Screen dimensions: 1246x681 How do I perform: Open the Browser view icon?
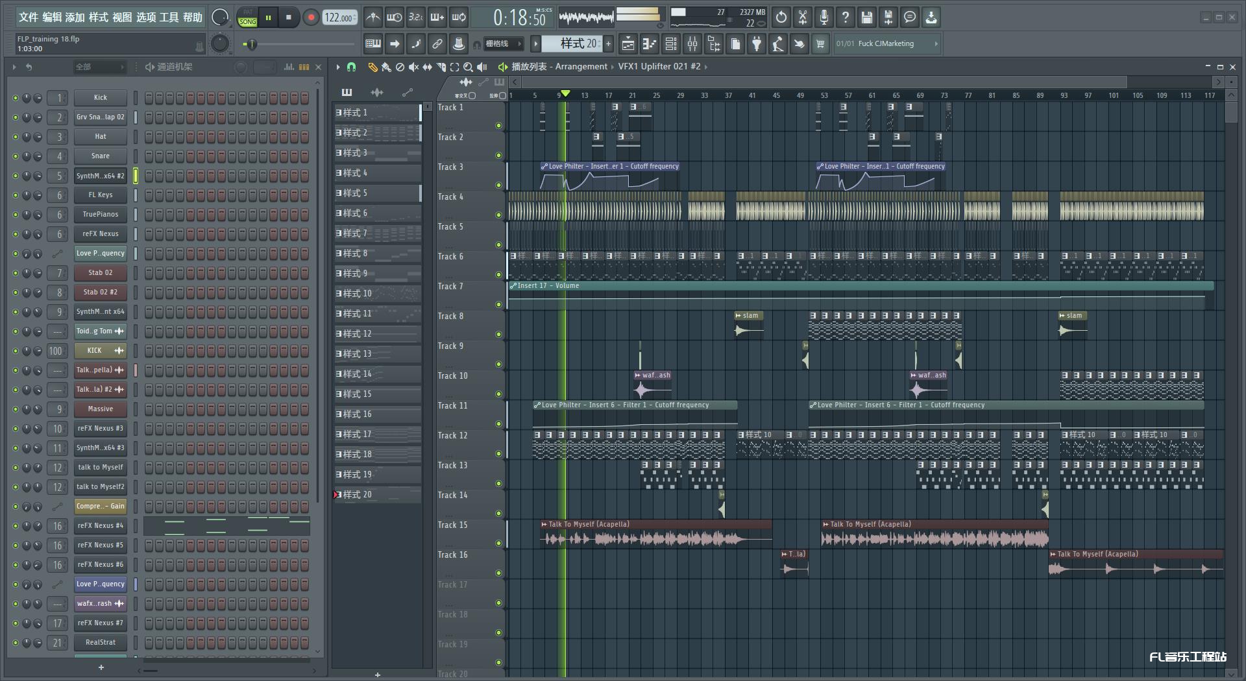coord(714,44)
